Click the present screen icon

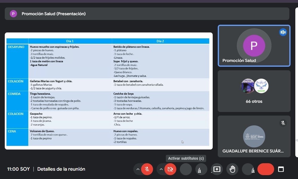click(x=217, y=169)
